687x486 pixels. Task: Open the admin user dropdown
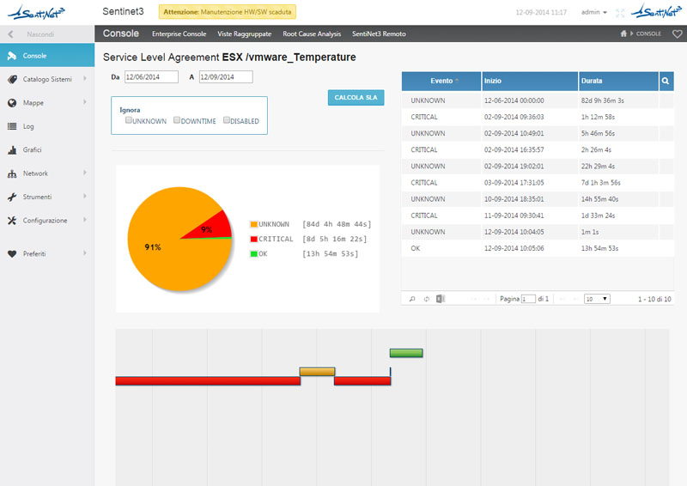click(593, 12)
